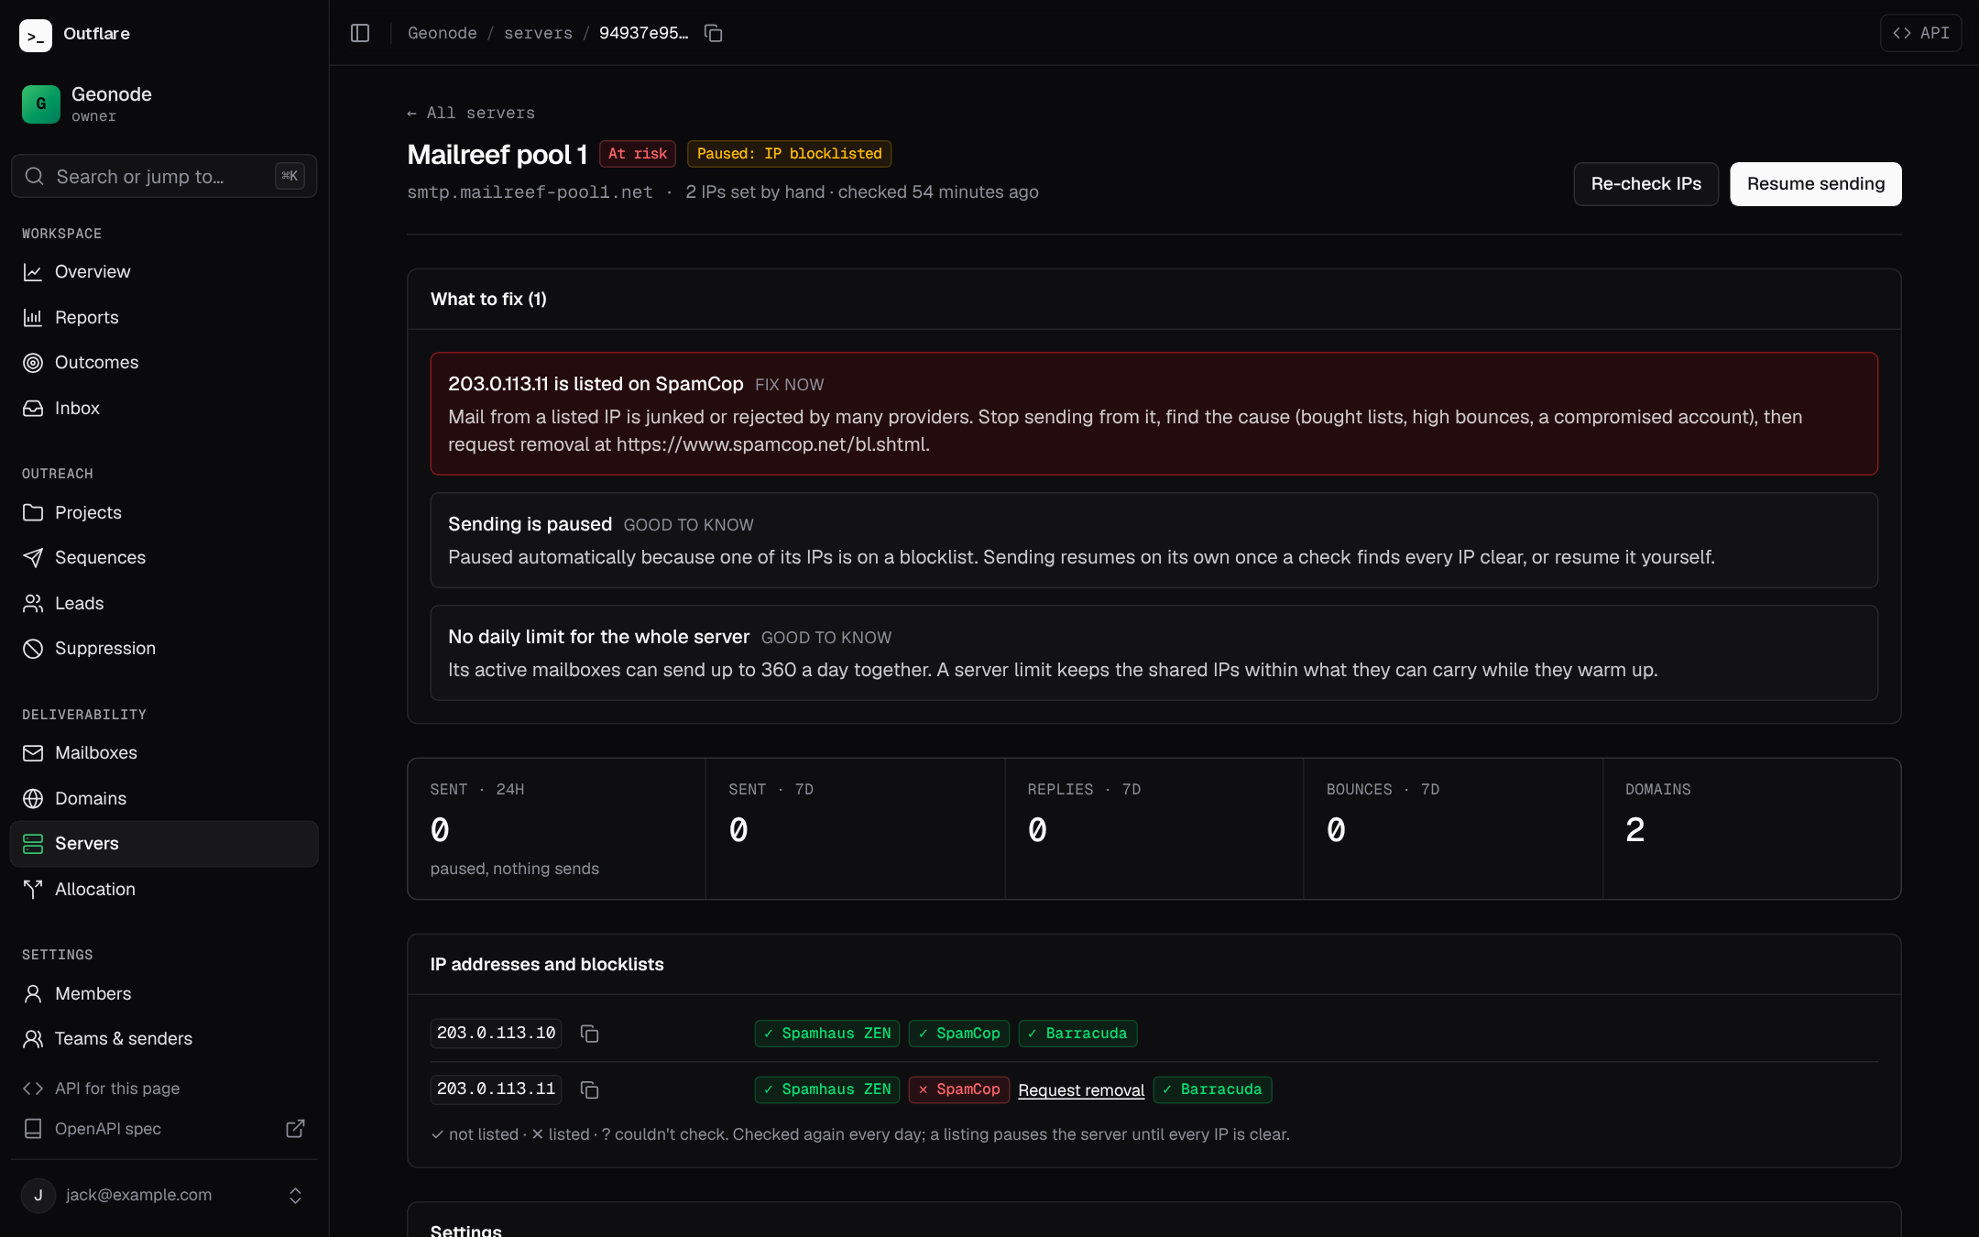Screen dimensions: 1979x1237
Task: Expand the jack@example.com account switcher
Action: 164,1195
